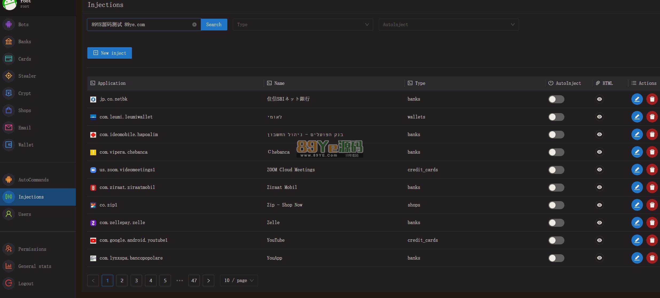This screenshot has height=298, width=660.
Task: Go to pagination page 4
Action: tap(151, 280)
